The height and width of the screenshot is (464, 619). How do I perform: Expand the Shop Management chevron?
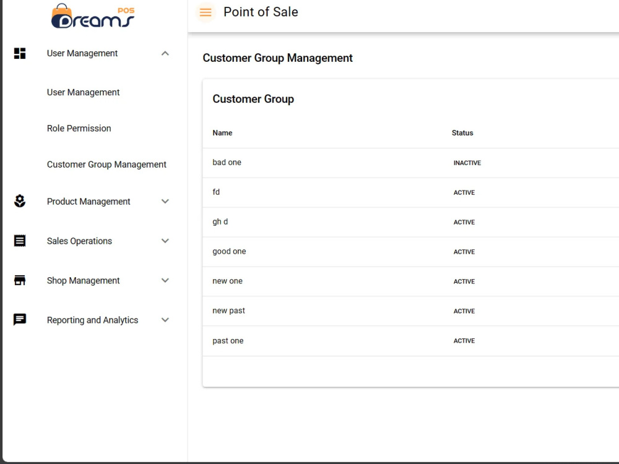click(165, 280)
